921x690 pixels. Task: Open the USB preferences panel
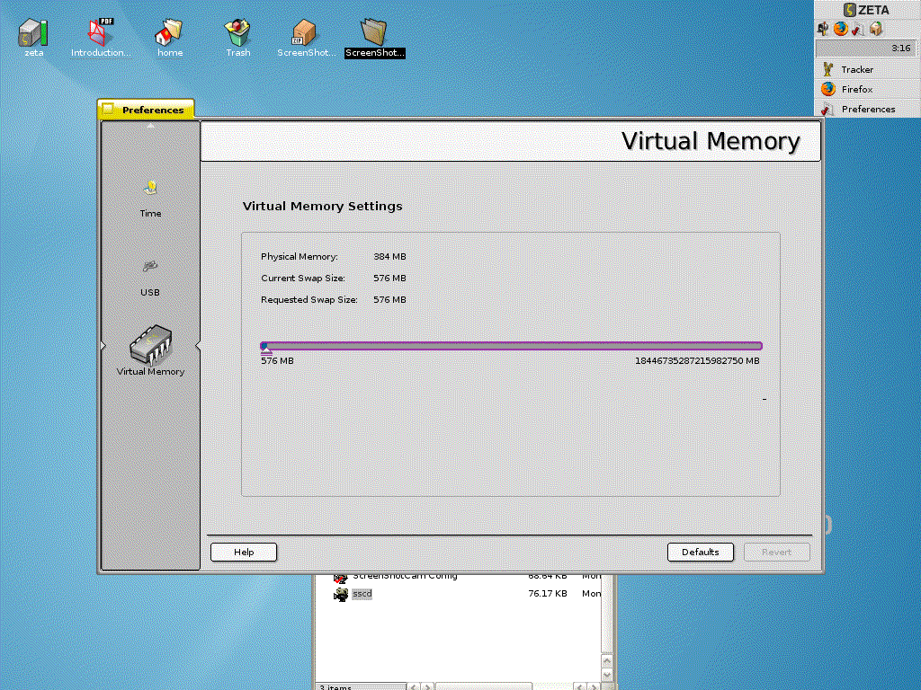coord(150,267)
